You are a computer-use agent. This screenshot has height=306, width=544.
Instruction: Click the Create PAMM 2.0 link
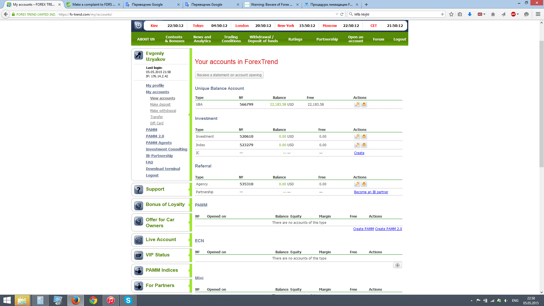(x=388, y=229)
